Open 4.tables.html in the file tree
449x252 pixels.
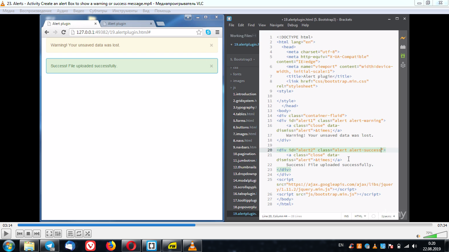pyautogui.click(x=244, y=114)
